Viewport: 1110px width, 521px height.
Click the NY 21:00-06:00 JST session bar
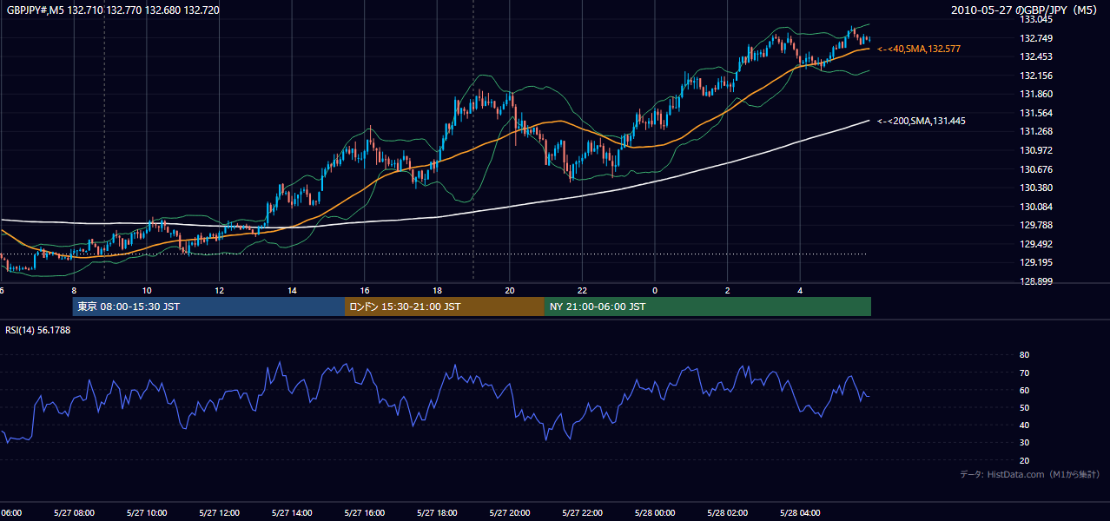tap(708, 307)
